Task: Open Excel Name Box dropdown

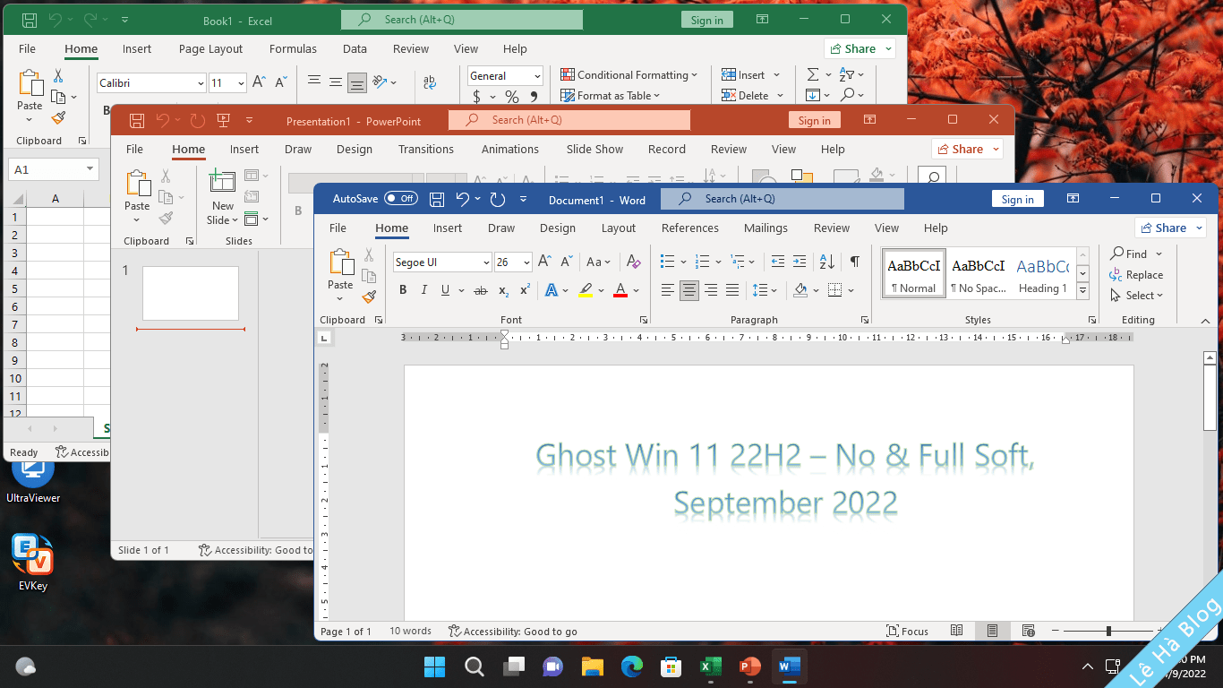Action: 90,169
